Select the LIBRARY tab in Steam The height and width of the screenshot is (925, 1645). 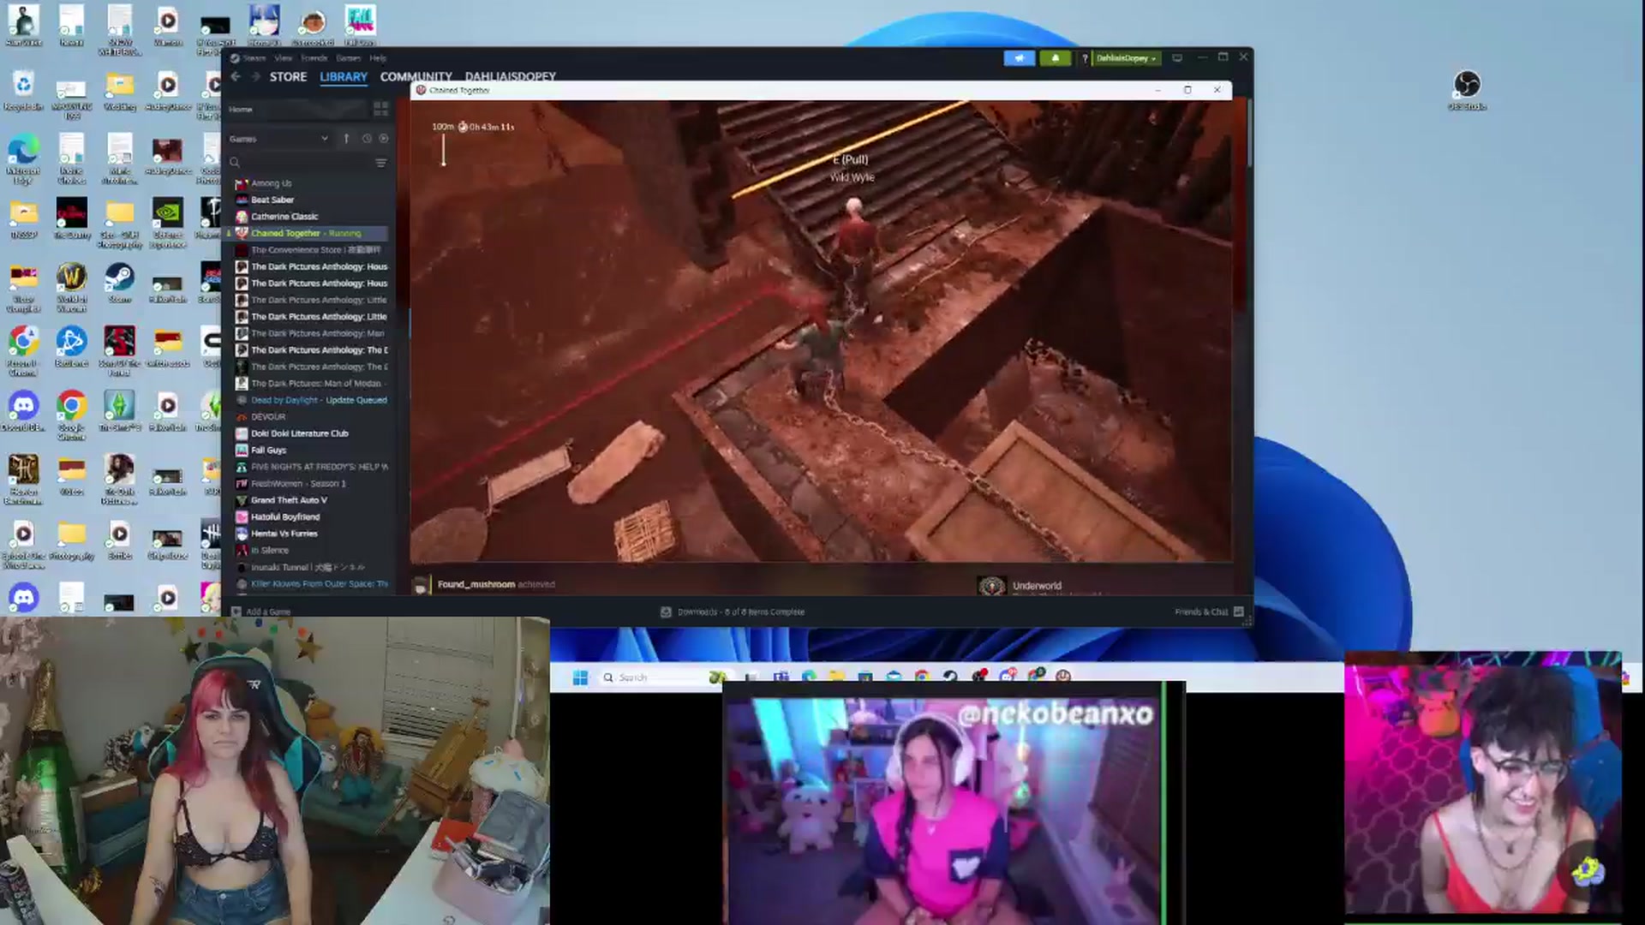tap(344, 77)
